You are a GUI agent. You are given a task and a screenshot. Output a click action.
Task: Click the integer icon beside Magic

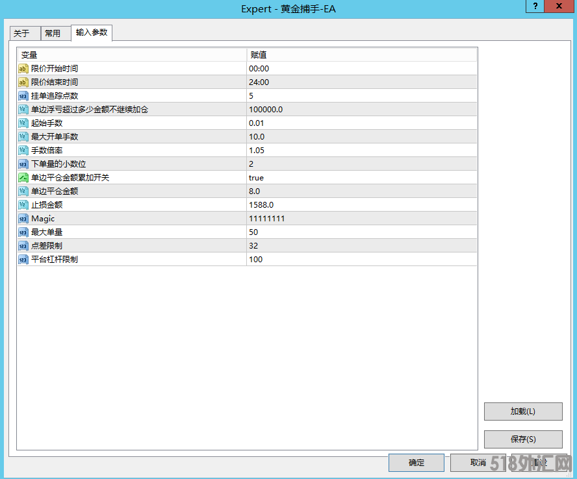tap(23, 219)
